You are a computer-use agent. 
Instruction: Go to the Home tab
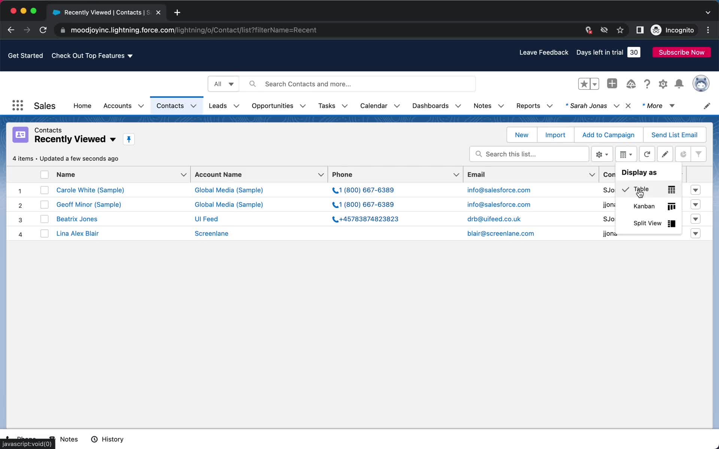82,106
